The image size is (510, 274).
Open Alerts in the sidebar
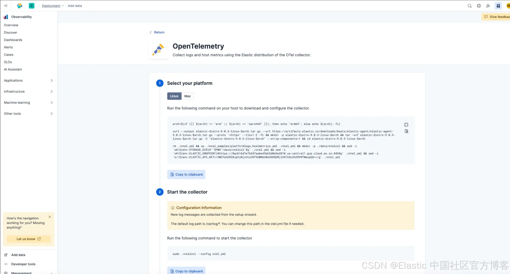coord(8,47)
